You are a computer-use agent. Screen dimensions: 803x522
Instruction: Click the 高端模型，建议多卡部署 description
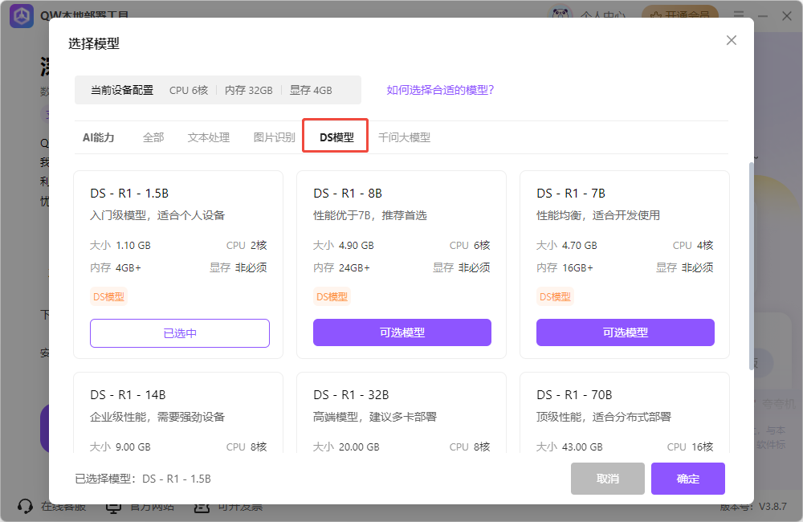point(375,417)
